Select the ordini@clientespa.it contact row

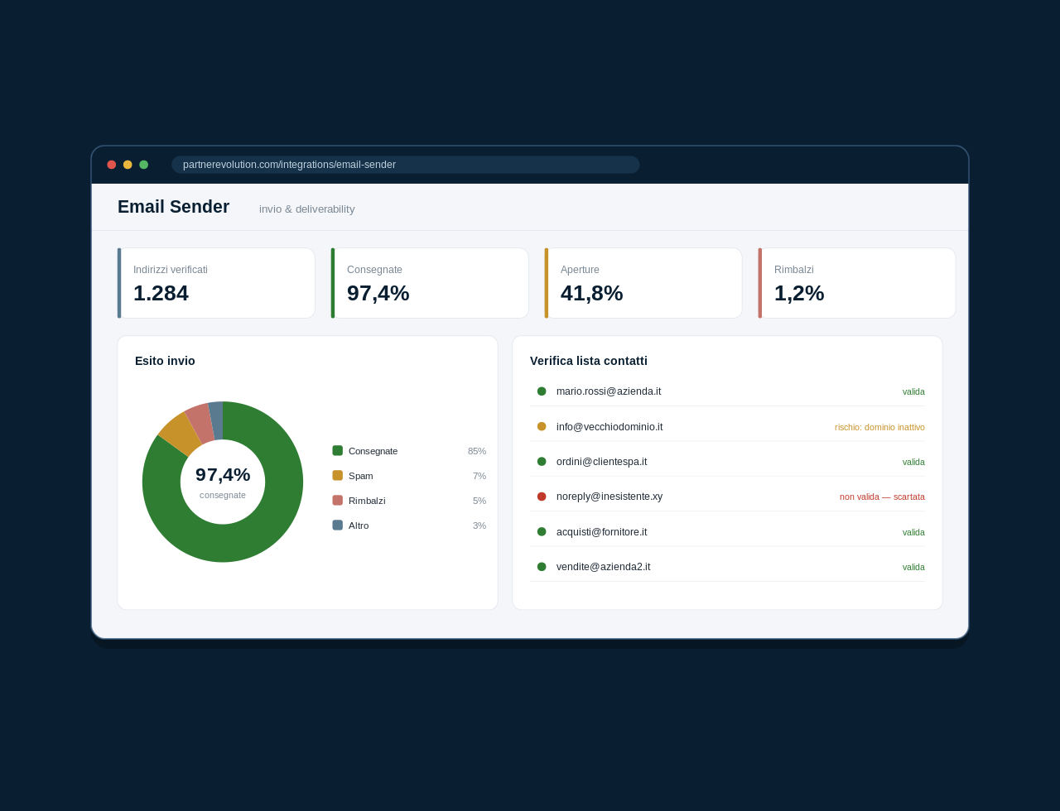point(727,462)
